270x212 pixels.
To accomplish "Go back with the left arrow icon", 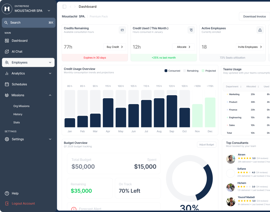I will pyautogui.click(x=71, y=6).
